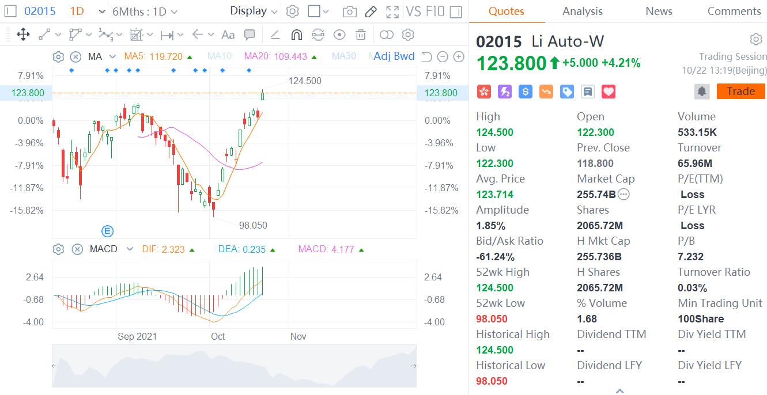Image resolution: width=767 pixels, height=395 pixels.
Task: Click the sync drawings icon
Action: click(x=318, y=35)
